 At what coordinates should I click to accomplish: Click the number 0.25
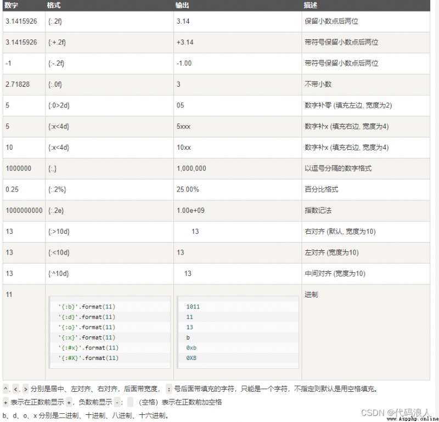[12, 189]
